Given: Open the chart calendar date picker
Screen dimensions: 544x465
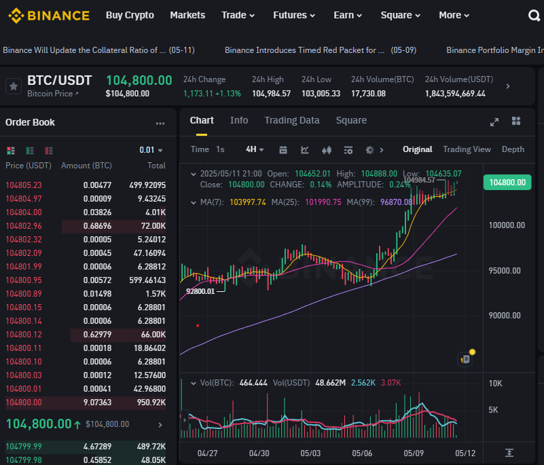Looking at the screenshot, I should (283, 150).
